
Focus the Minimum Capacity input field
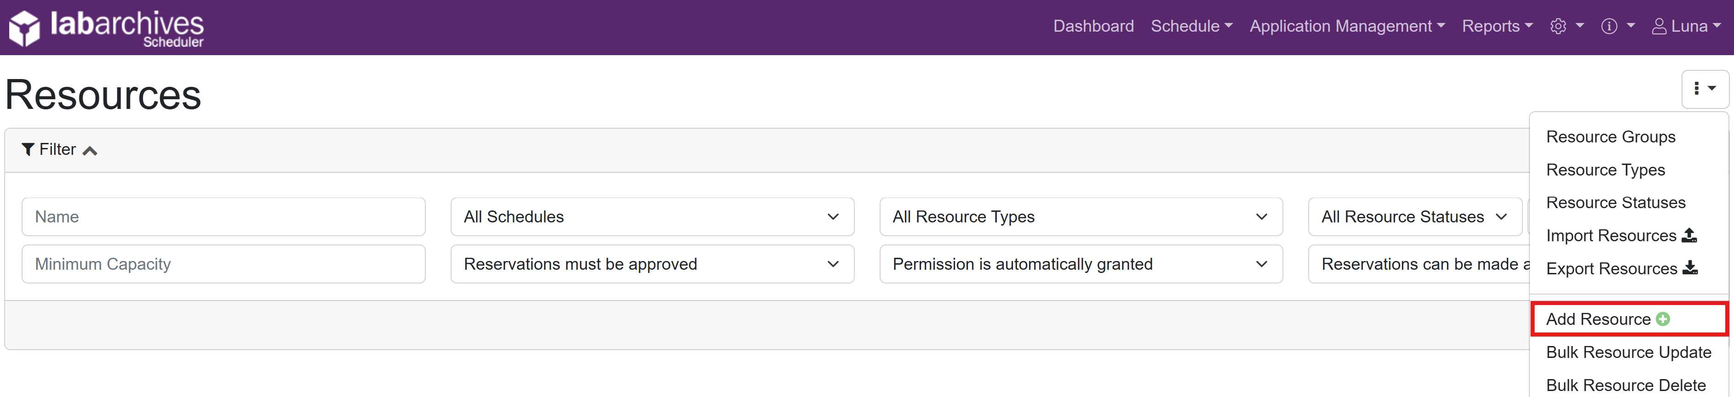223,264
